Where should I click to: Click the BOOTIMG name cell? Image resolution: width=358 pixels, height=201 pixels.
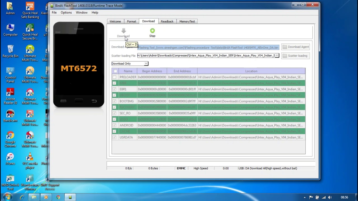[128, 101]
